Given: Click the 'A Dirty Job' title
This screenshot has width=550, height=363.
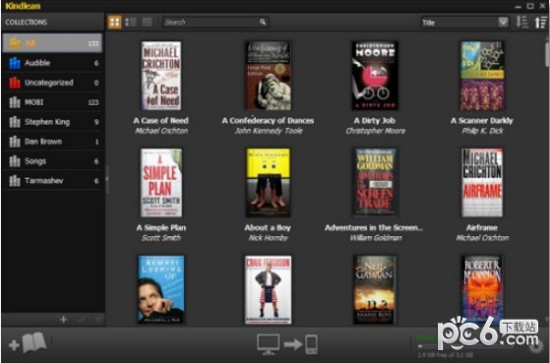Looking at the screenshot, I should (x=375, y=121).
